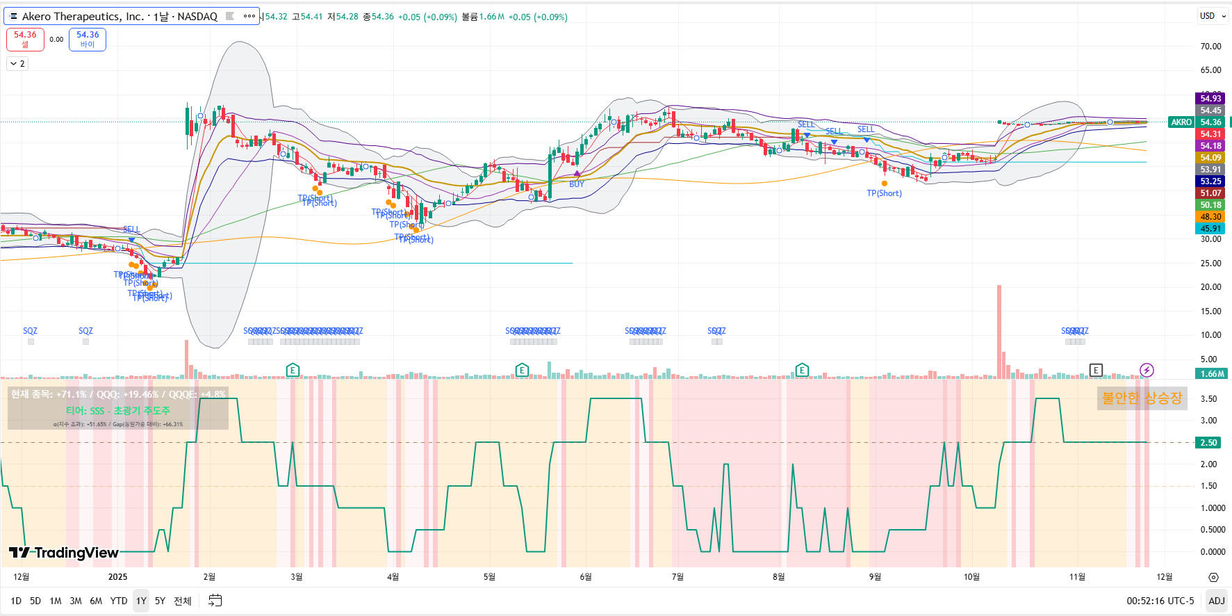Switch to the 5Y time range
Image resolution: width=1232 pixels, height=616 pixels.
pos(160,601)
